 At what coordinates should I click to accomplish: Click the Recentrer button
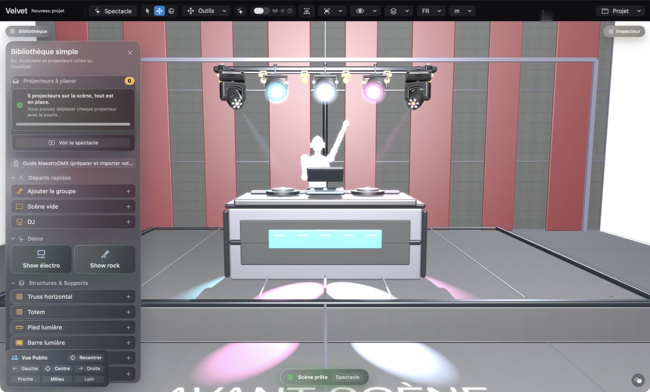tap(86, 357)
